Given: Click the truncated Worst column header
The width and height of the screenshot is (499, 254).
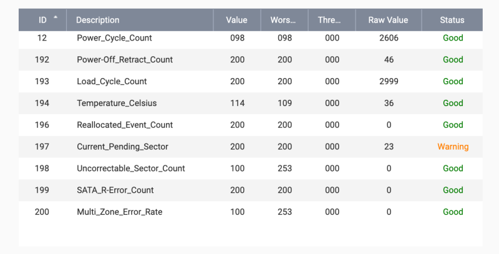Looking at the screenshot, I should [284, 20].
